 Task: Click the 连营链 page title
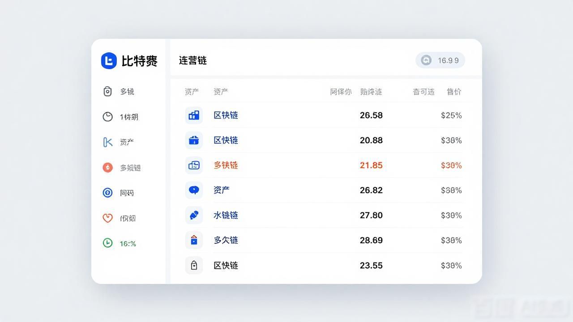click(x=193, y=60)
